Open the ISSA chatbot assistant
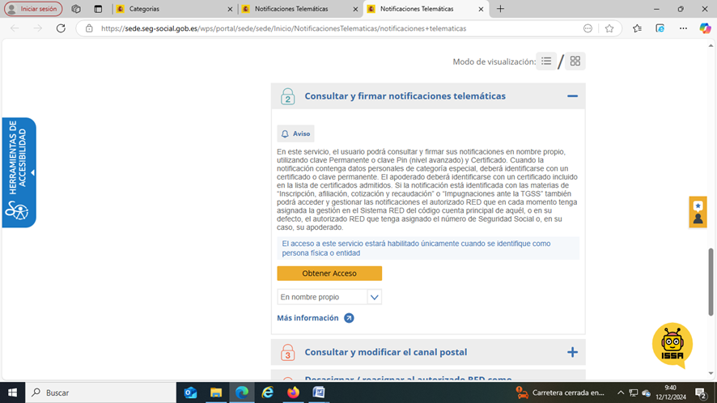Image resolution: width=717 pixels, height=403 pixels. [x=672, y=346]
